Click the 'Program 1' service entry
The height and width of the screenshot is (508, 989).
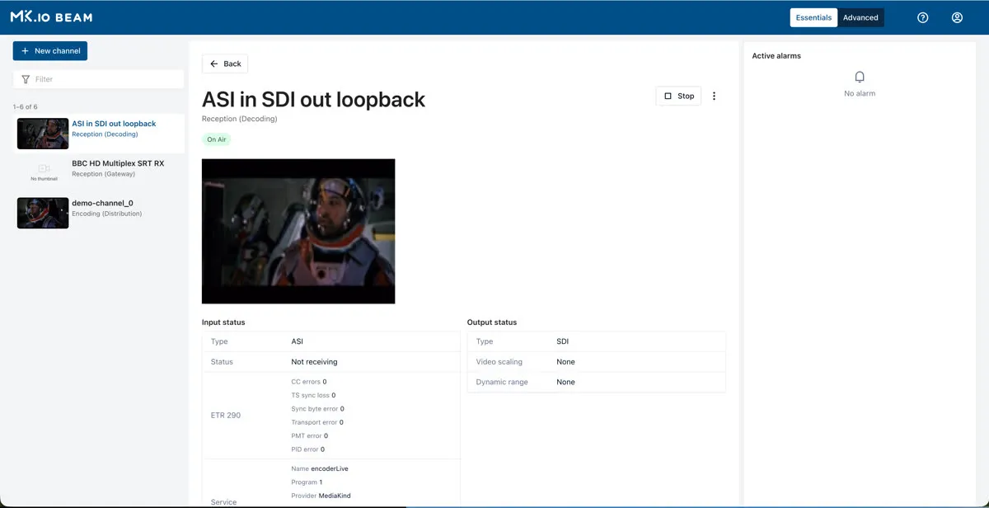(x=307, y=482)
